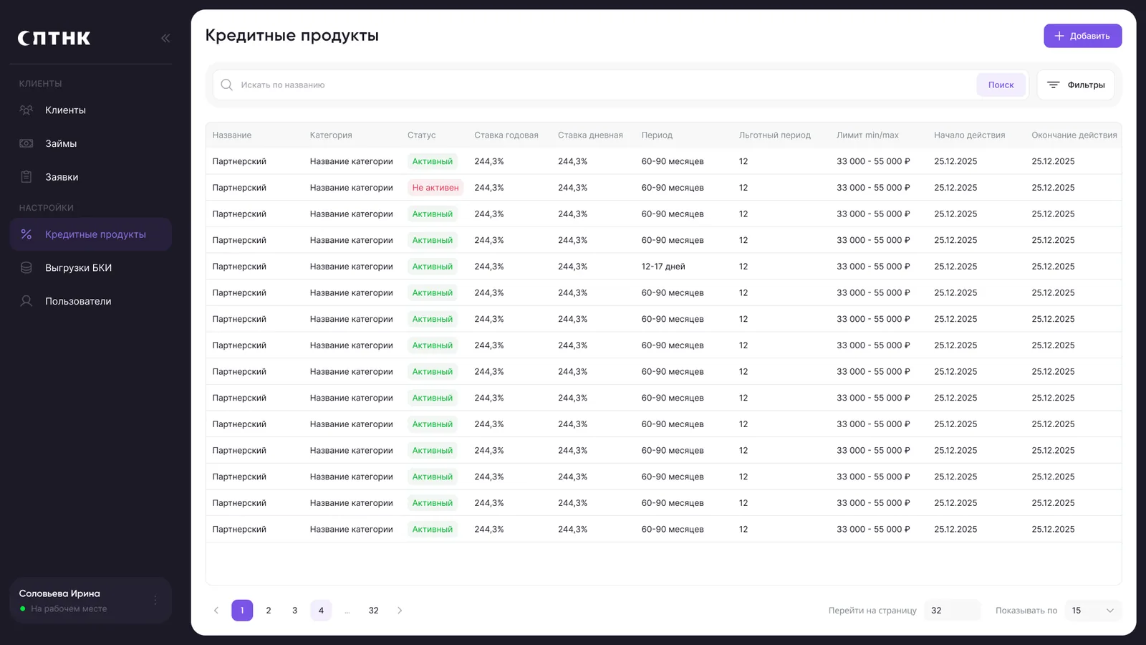Click the Не активен status badge

pyautogui.click(x=435, y=188)
